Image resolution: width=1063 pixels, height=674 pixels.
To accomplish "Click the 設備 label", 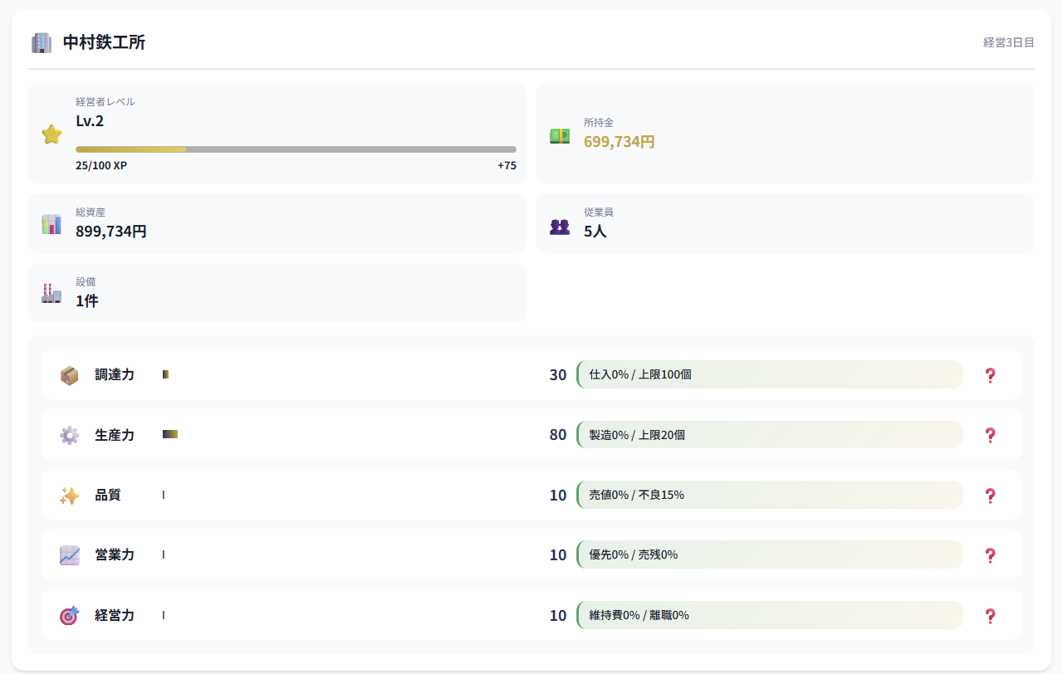I will coord(86,282).
